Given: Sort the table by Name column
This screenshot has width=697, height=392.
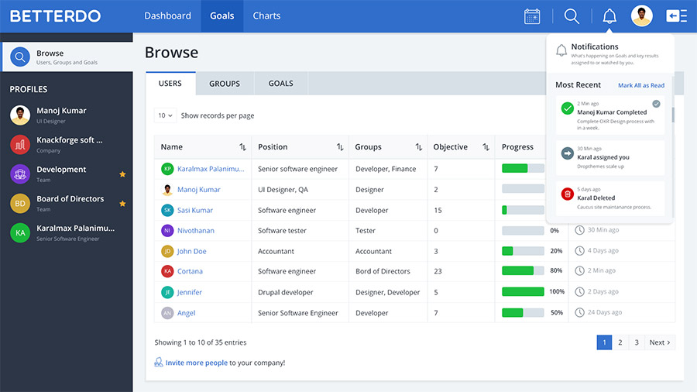Looking at the screenshot, I should tap(242, 147).
